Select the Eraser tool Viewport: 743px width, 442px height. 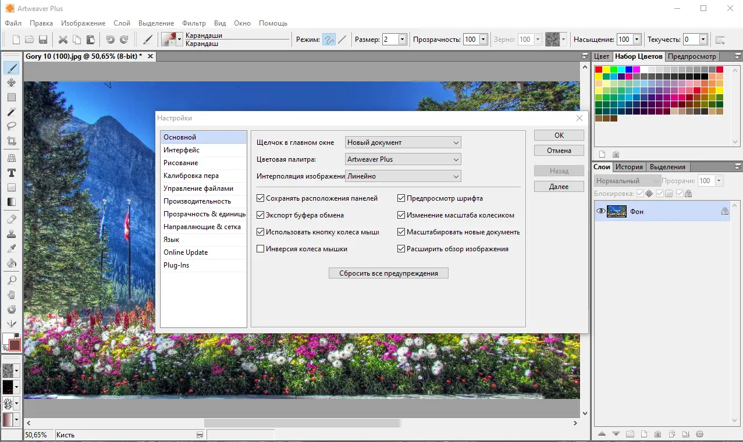[11, 219]
